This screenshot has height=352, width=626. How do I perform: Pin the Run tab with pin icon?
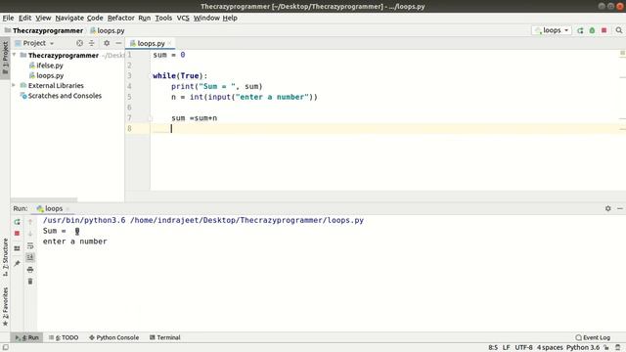[x=18, y=263]
